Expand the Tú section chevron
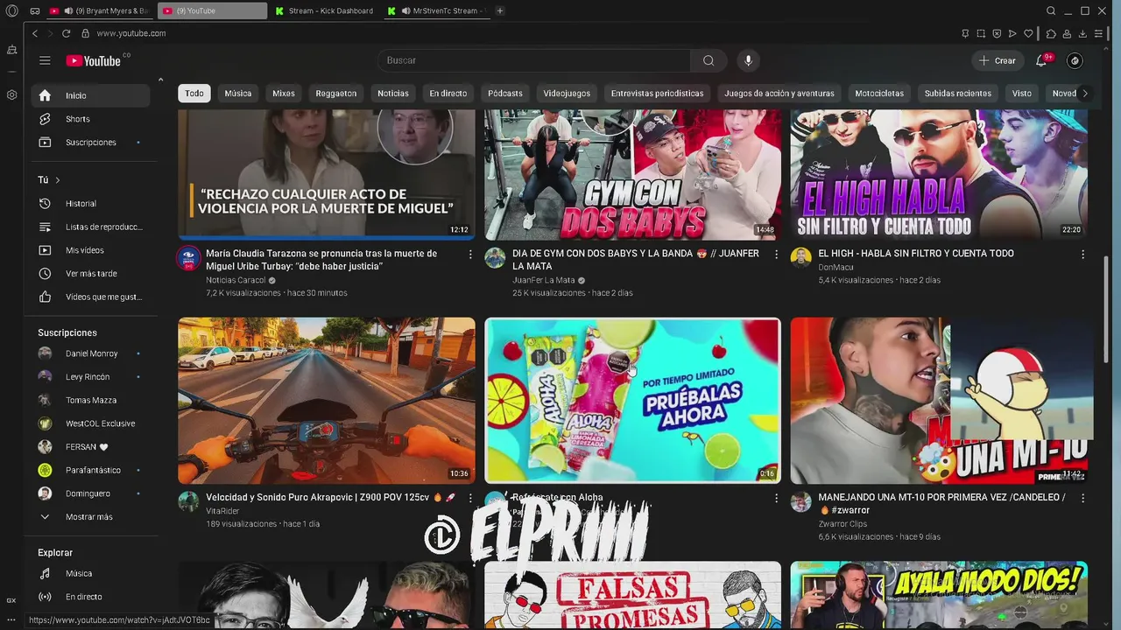 point(58,180)
